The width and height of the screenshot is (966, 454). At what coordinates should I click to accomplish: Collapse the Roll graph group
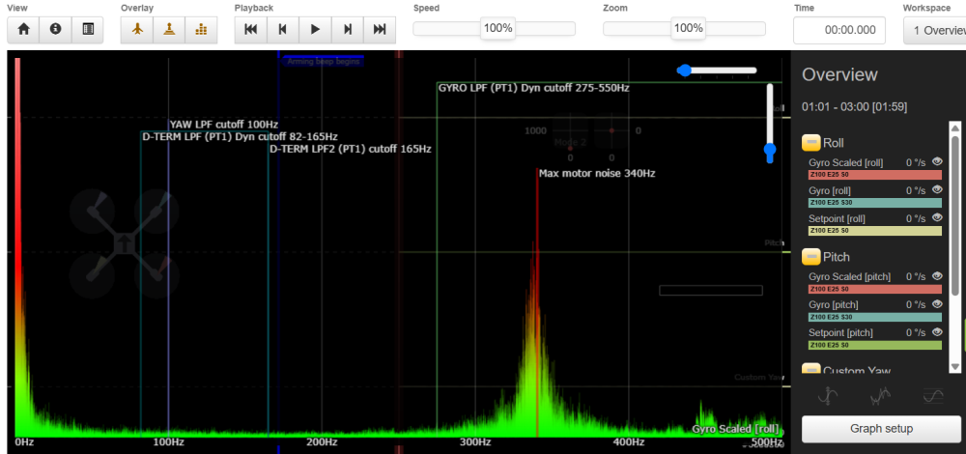pos(810,143)
